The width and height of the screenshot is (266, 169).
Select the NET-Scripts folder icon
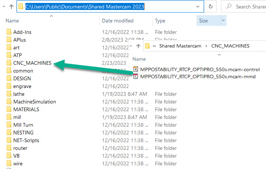9,140
